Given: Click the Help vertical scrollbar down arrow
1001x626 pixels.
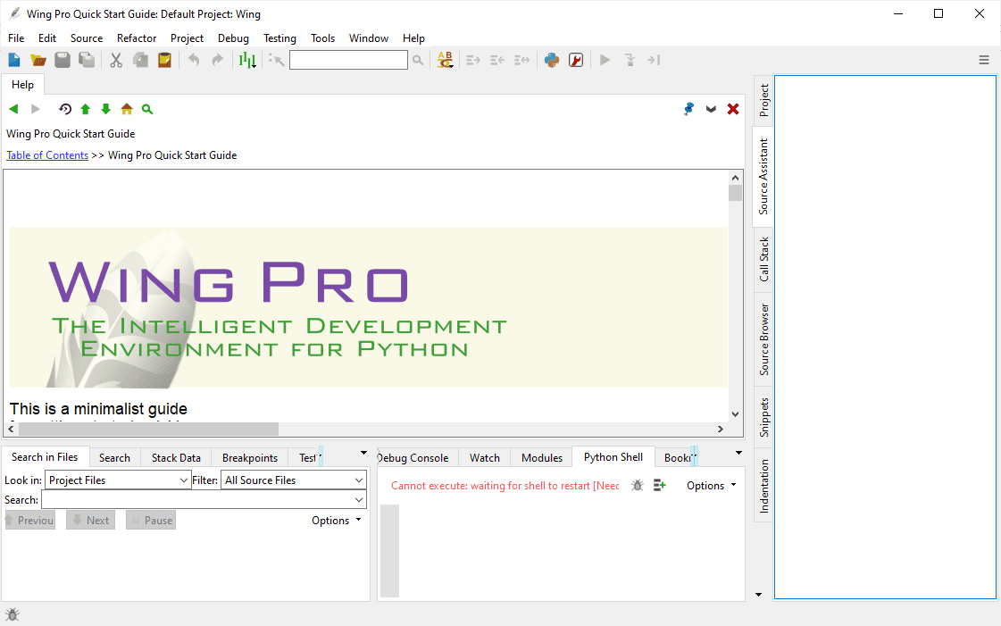Looking at the screenshot, I should (736, 414).
